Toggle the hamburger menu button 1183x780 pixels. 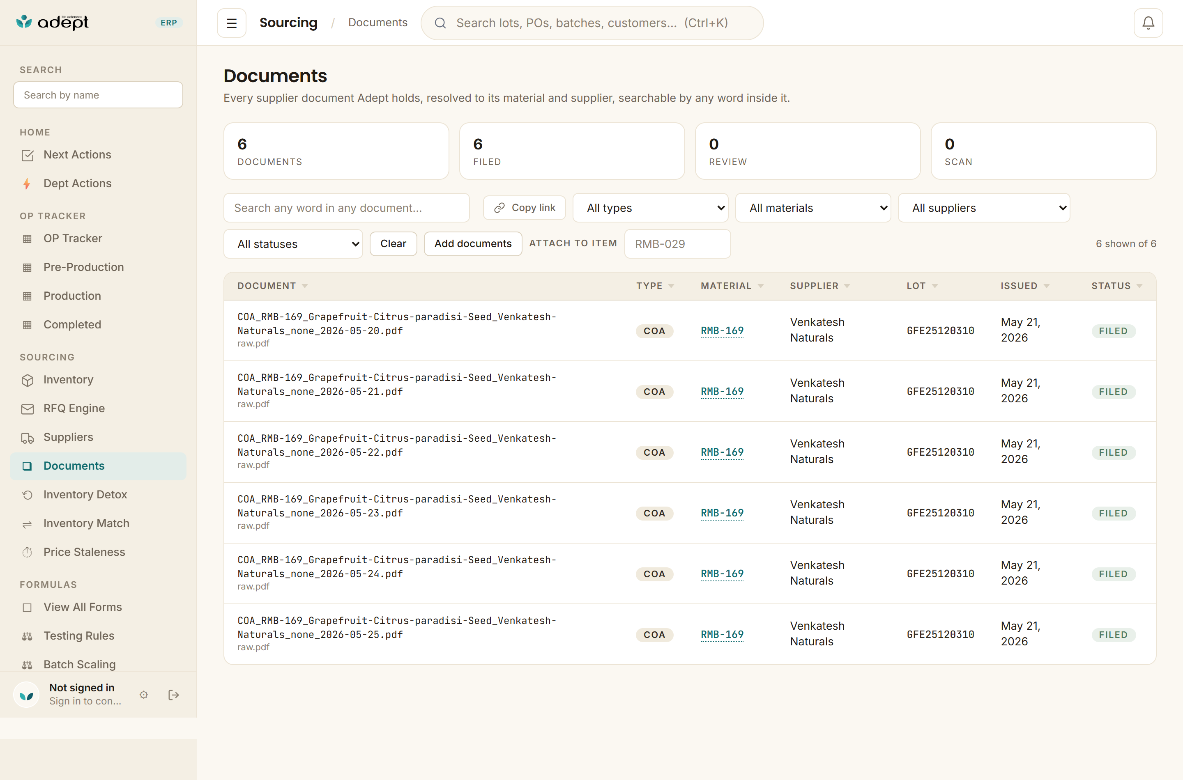tap(231, 23)
